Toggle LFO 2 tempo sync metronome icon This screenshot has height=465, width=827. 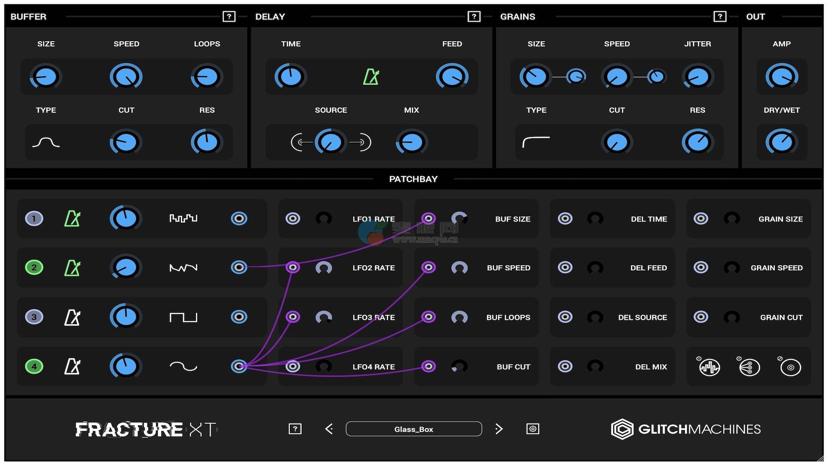pyautogui.click(x=72, y=267)
